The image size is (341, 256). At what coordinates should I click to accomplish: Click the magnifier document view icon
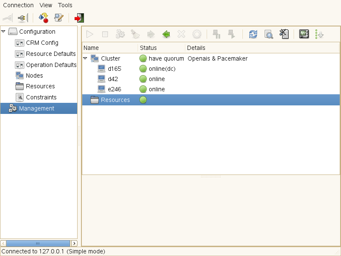click(x=269, y=34)
